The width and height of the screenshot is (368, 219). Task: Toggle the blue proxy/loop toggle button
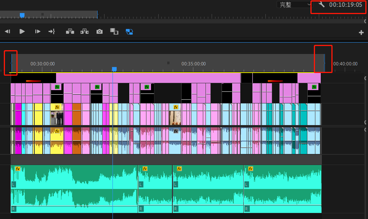click(x=129, y=32)
